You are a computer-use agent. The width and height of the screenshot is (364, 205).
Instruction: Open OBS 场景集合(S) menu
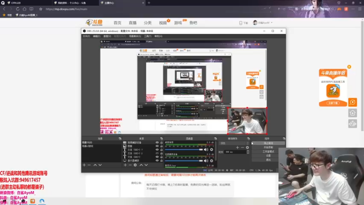click(x=135, y=36)
